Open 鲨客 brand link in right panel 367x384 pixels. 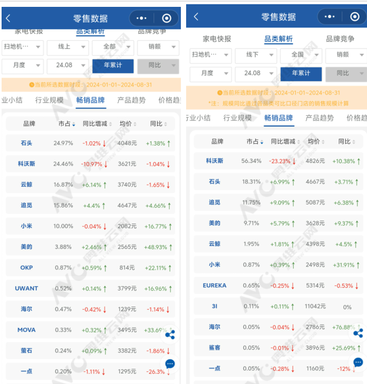pyautogui.click(x=215, y=348)
